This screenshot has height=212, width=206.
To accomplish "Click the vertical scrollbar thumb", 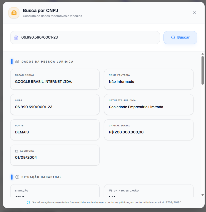I will 202,70.
